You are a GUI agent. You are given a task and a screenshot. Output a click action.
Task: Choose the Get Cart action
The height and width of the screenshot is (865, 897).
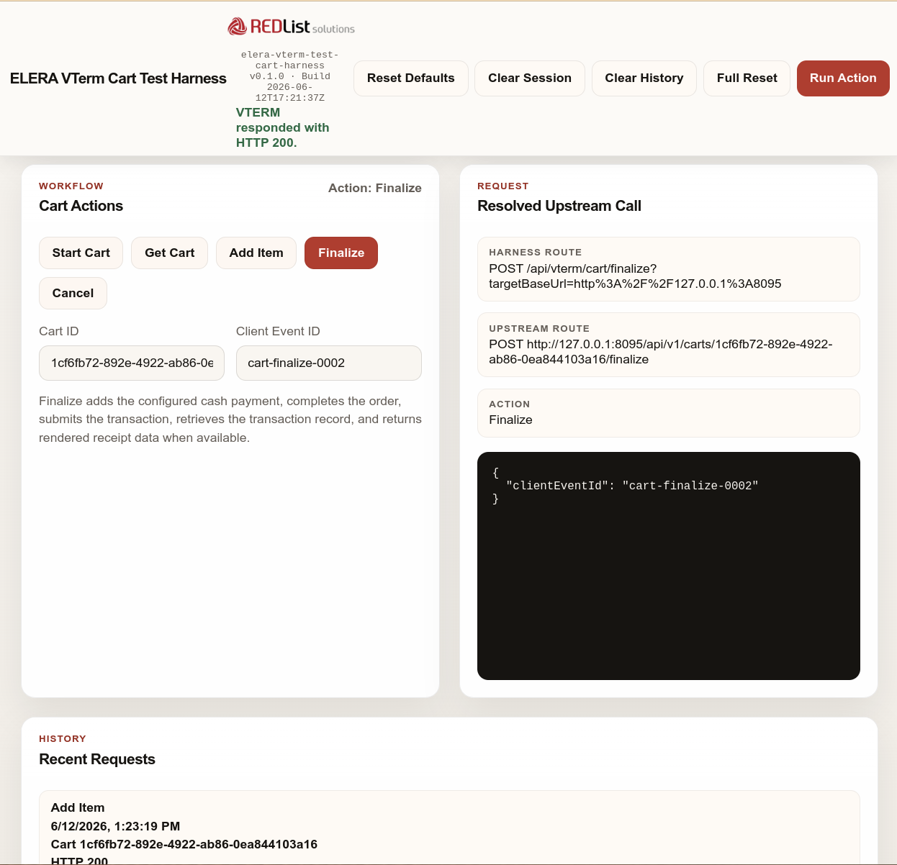[170, 253]
